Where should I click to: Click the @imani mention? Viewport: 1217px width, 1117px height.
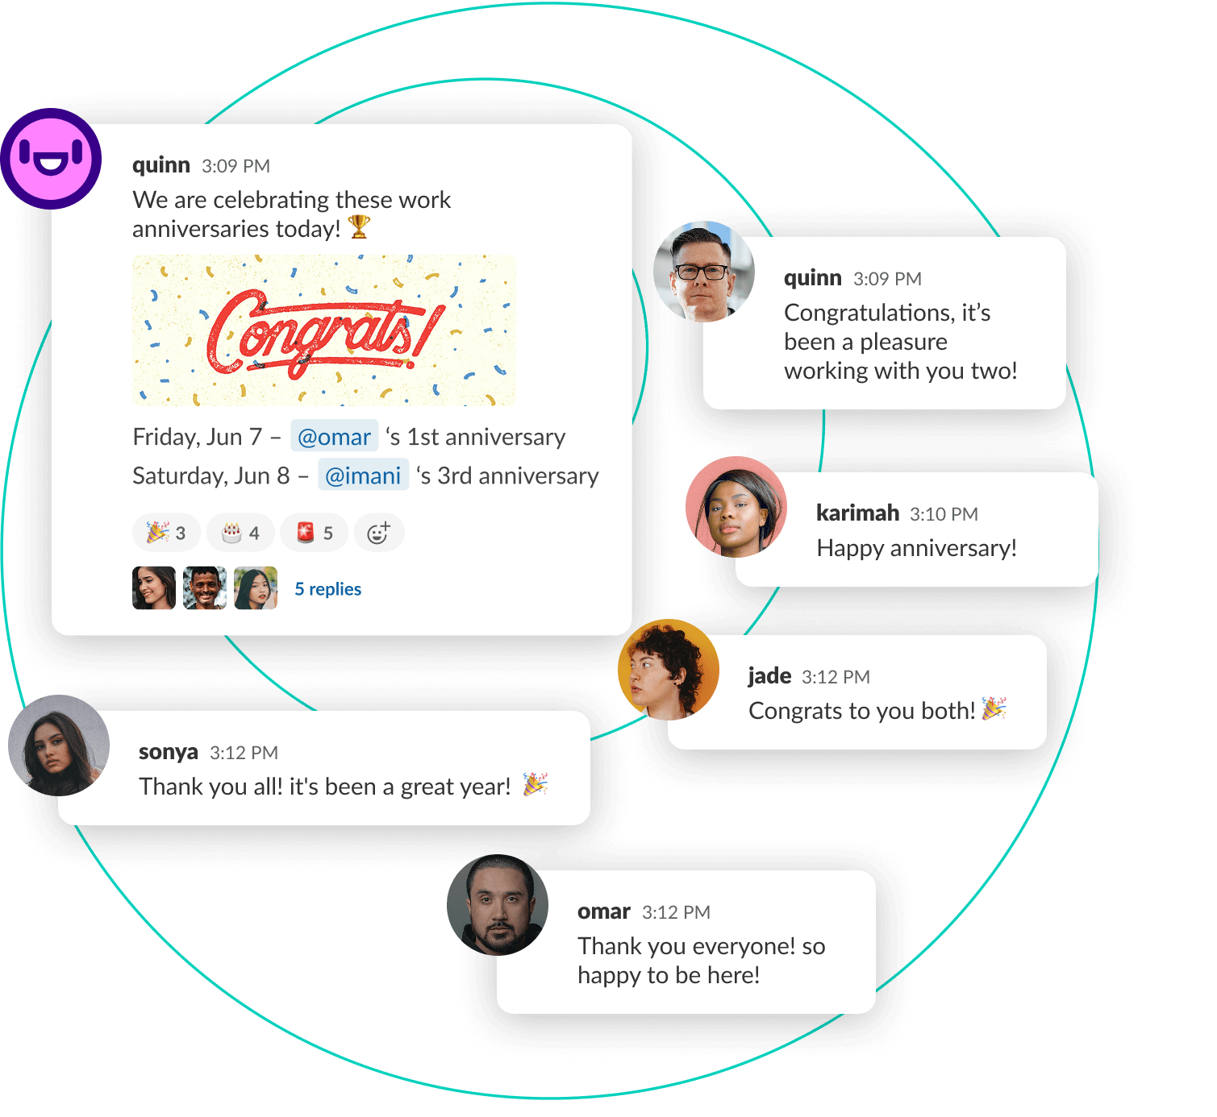(x=363, y=475)
